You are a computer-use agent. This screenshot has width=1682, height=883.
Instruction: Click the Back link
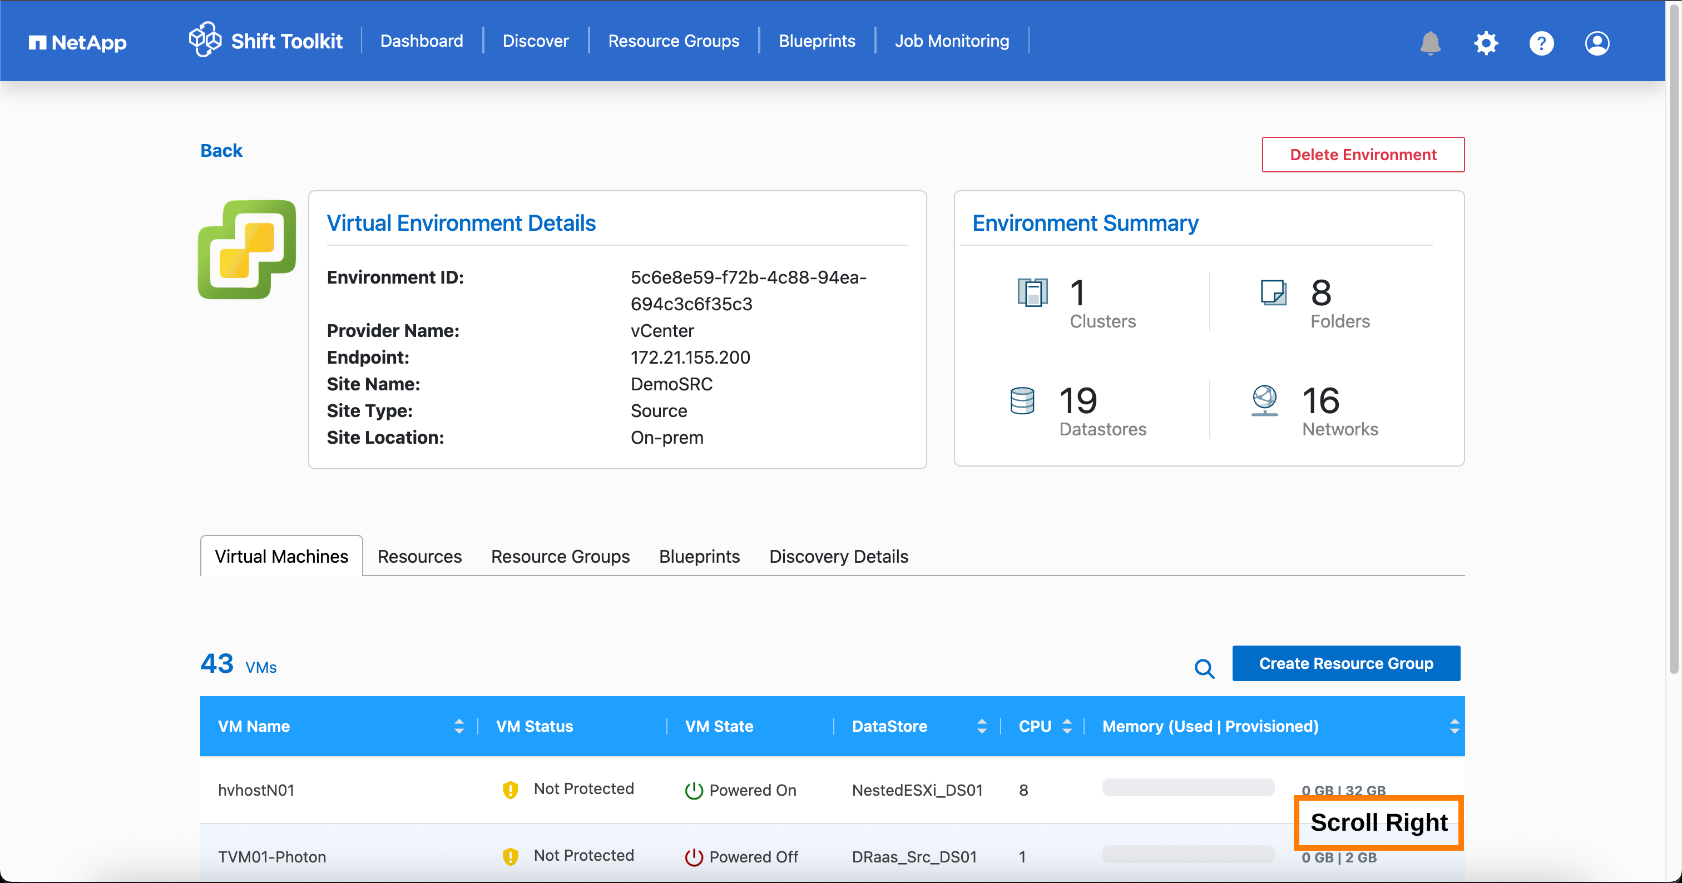[x=221, y=151]
